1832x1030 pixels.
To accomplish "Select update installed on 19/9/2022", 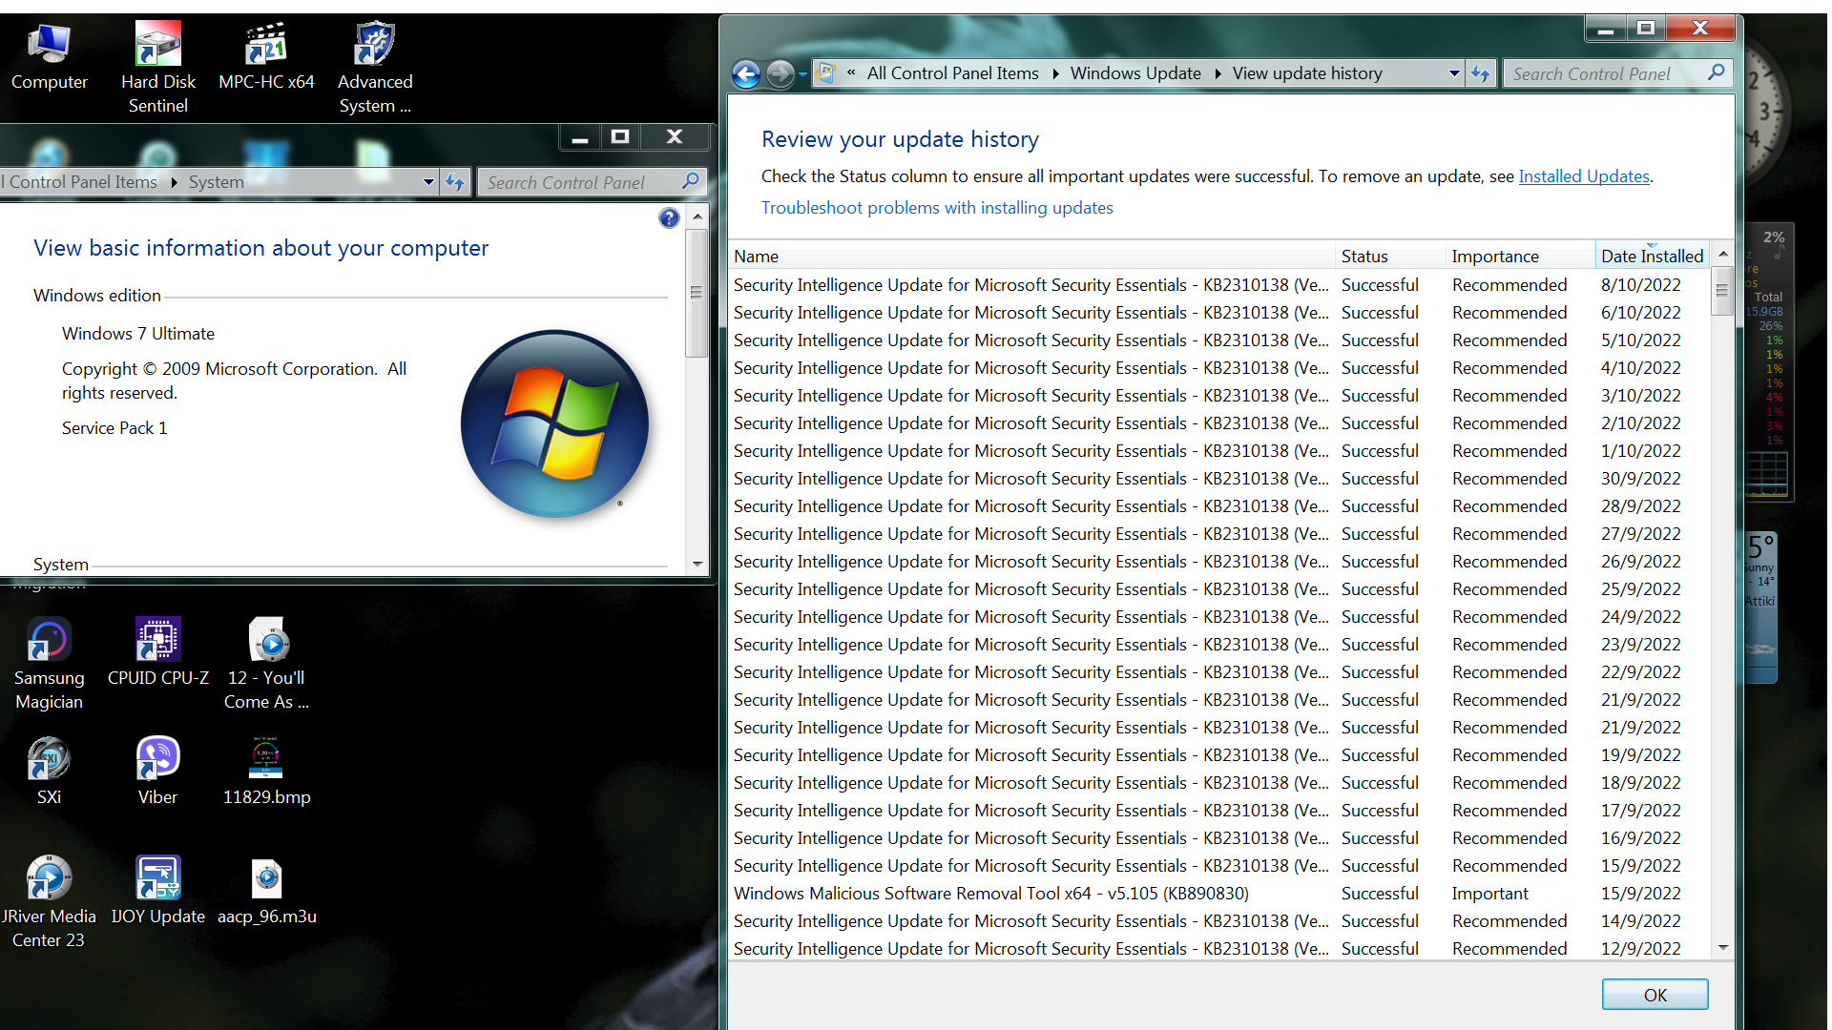I will (x=1219, y=755).
